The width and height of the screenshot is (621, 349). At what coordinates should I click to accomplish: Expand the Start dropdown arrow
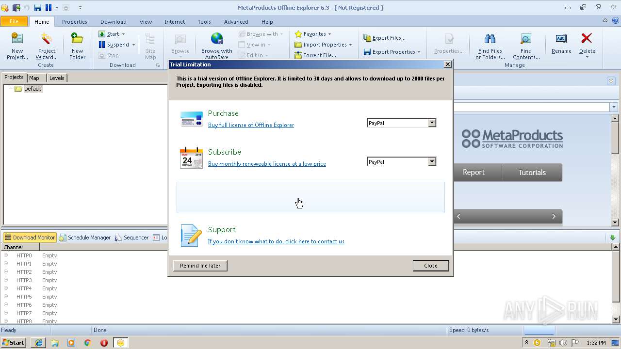click(123, 34)
